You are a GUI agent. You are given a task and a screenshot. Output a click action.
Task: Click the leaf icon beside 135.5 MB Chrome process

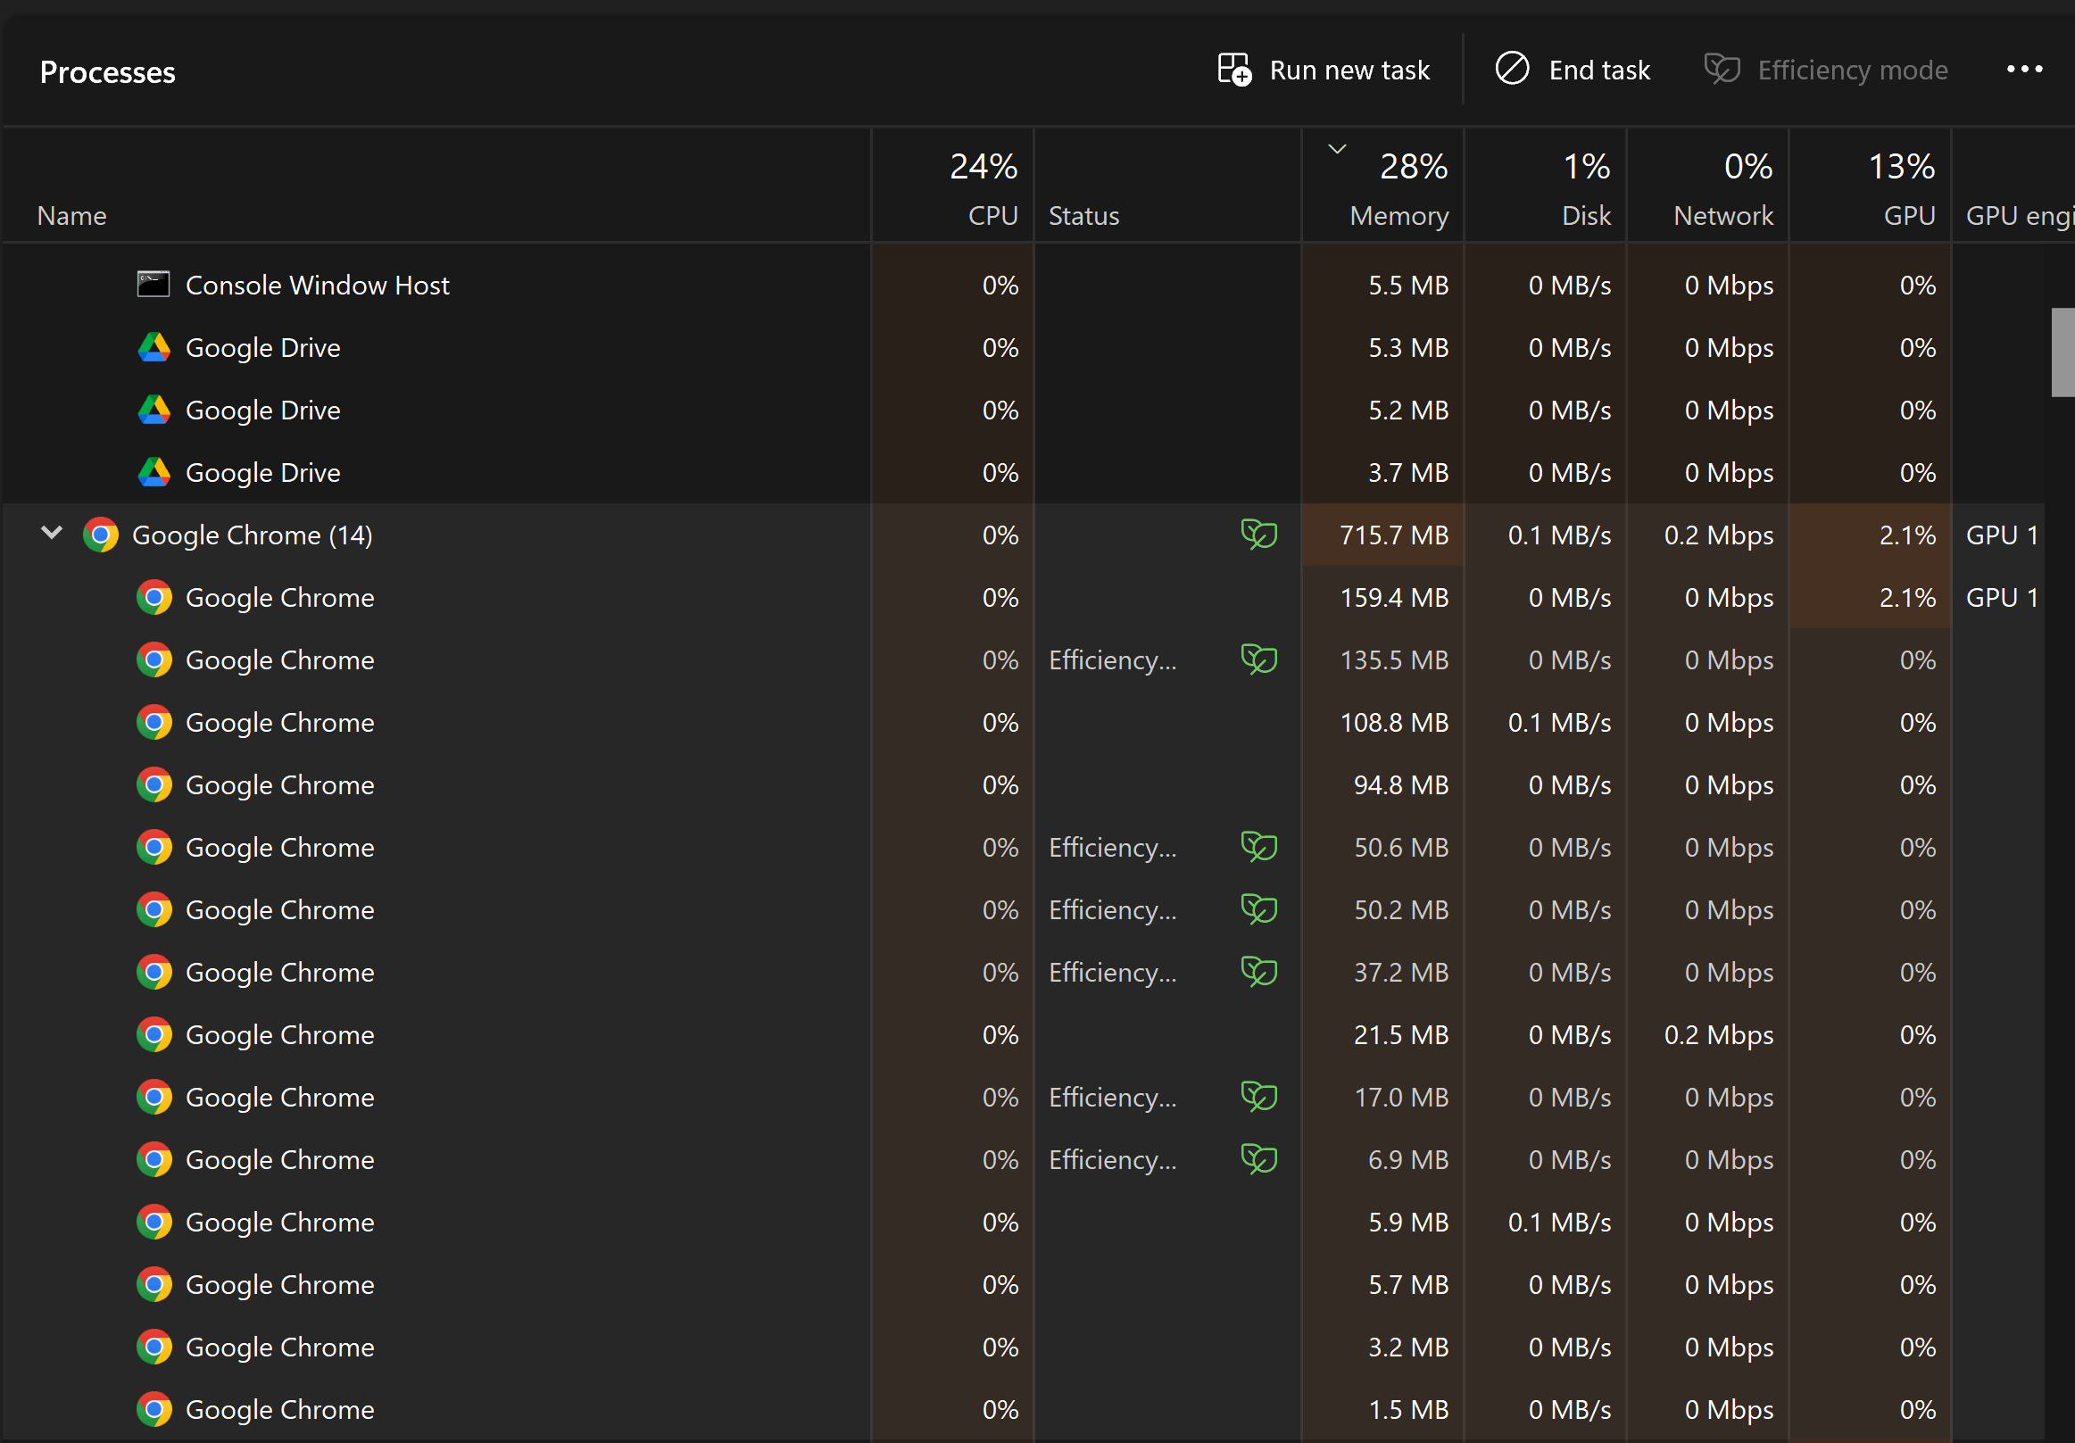1258,659
